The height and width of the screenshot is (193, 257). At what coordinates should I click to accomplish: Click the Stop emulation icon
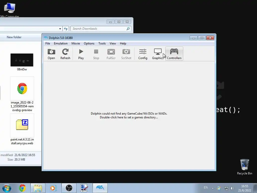tap(96, 54)
